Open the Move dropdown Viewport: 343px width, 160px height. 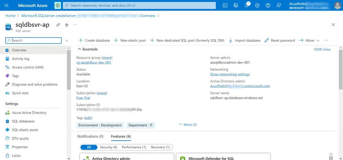(x=310, y=40)
